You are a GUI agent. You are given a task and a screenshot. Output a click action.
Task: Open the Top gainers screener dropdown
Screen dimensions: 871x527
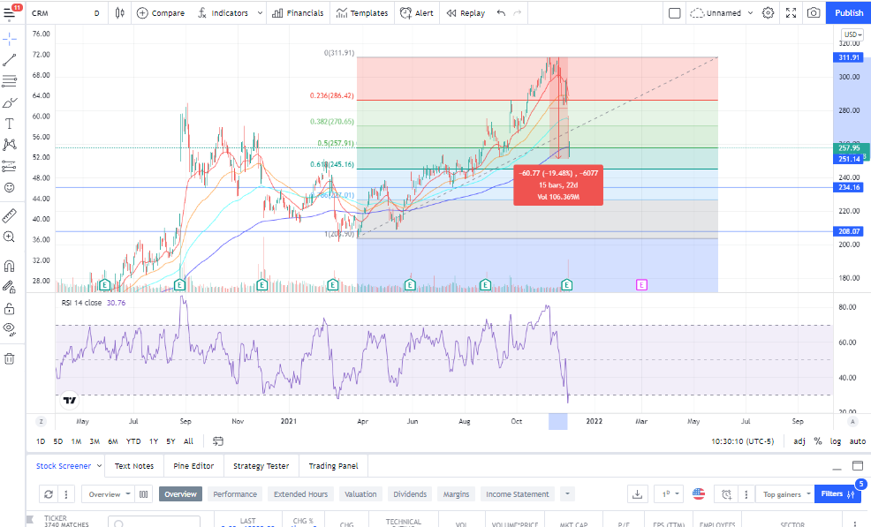[x=784, y=494]
